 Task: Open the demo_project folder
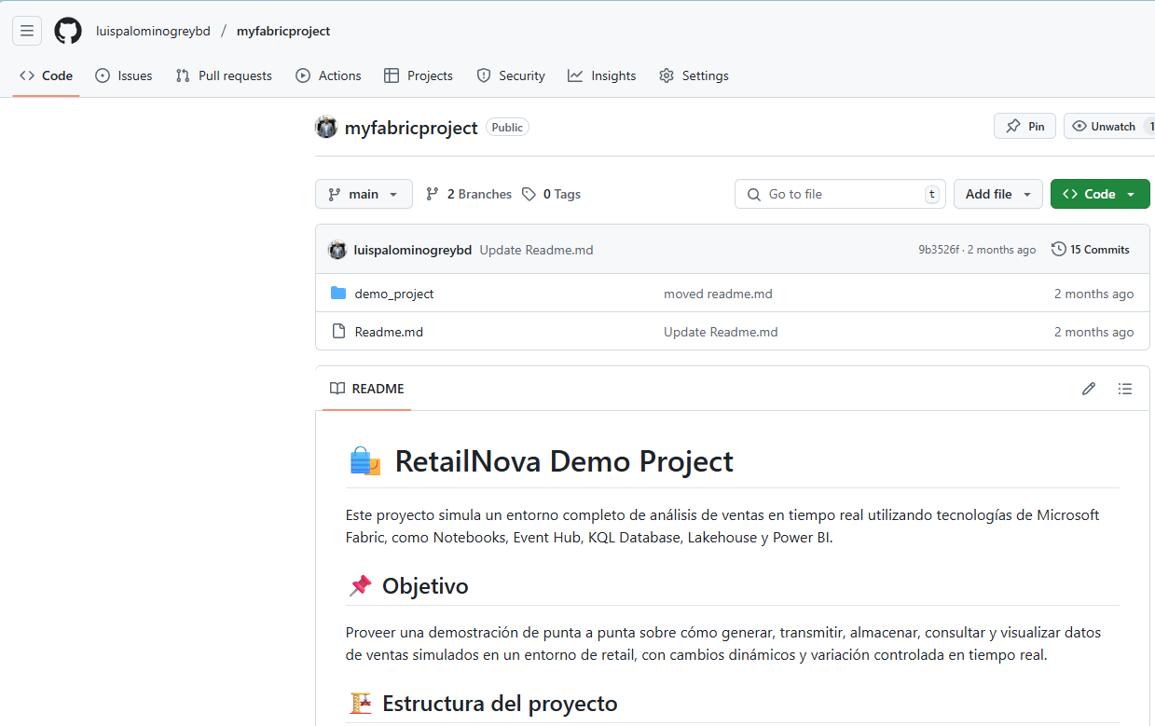point(394,294)
